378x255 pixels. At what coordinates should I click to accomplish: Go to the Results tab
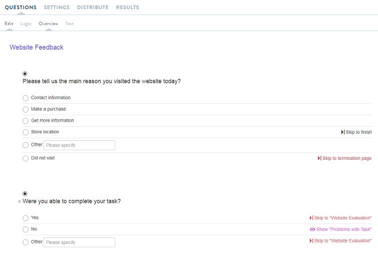[x=127, y=8]
